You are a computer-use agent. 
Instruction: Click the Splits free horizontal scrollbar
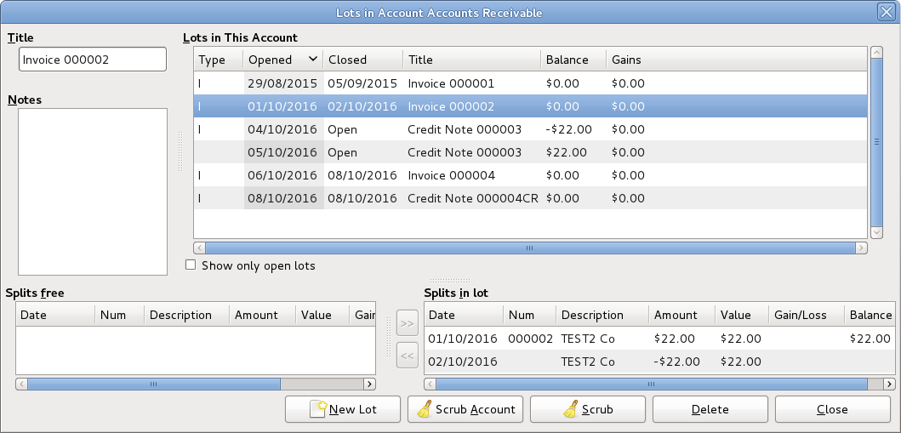[x=154, y=384]
